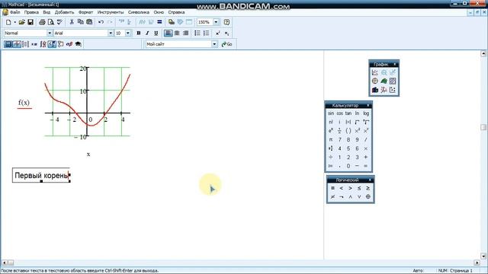Insert an X-Y plot from График panel
The height and width of the screenshot is (274, 488).
coord(375,72)
